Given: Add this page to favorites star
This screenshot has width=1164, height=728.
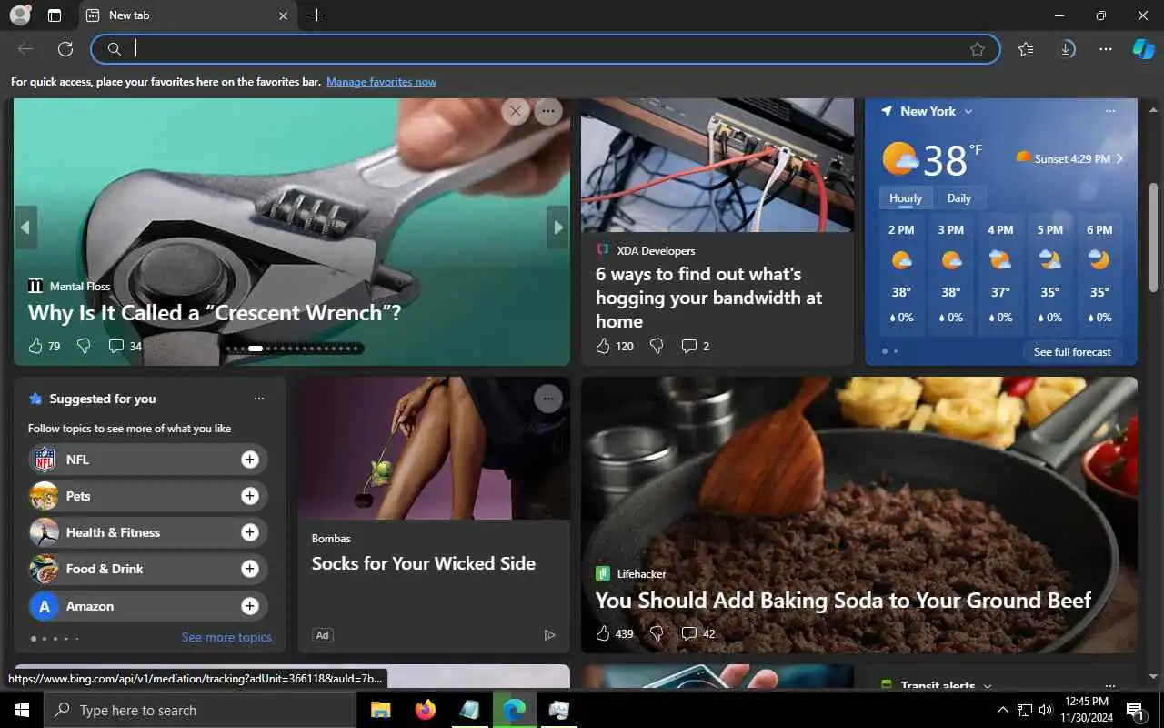Looking at the screenshot, I should 978,49.
